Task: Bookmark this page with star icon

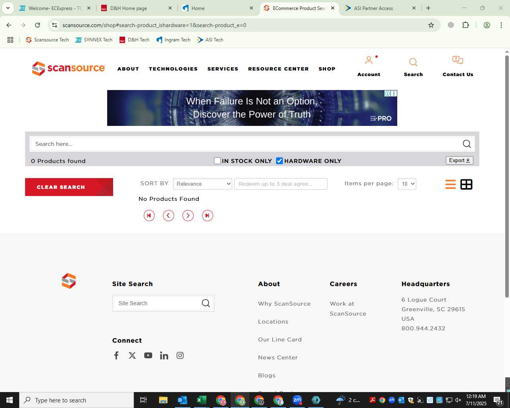Action: [431, 25]
